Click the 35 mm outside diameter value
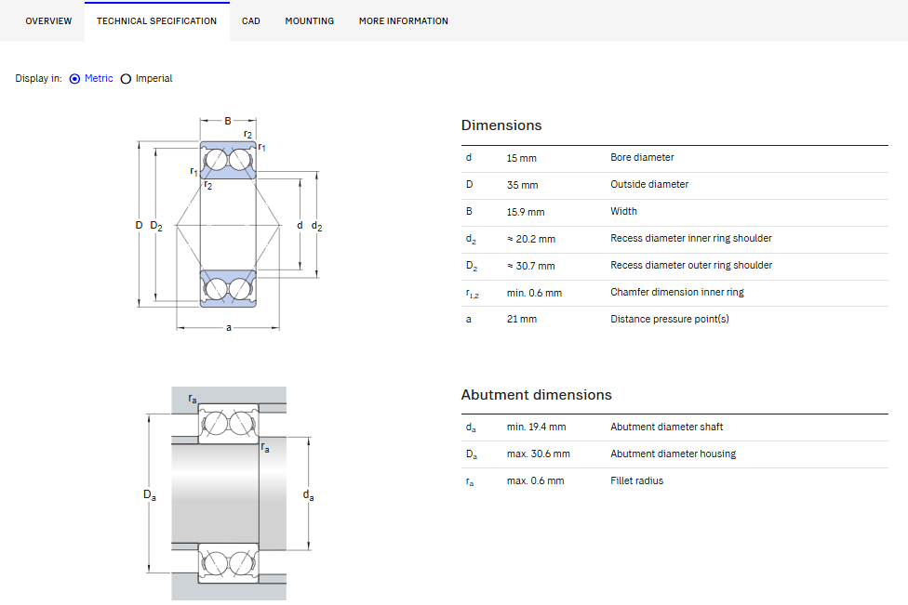908x605 pixels. point(522,185)
